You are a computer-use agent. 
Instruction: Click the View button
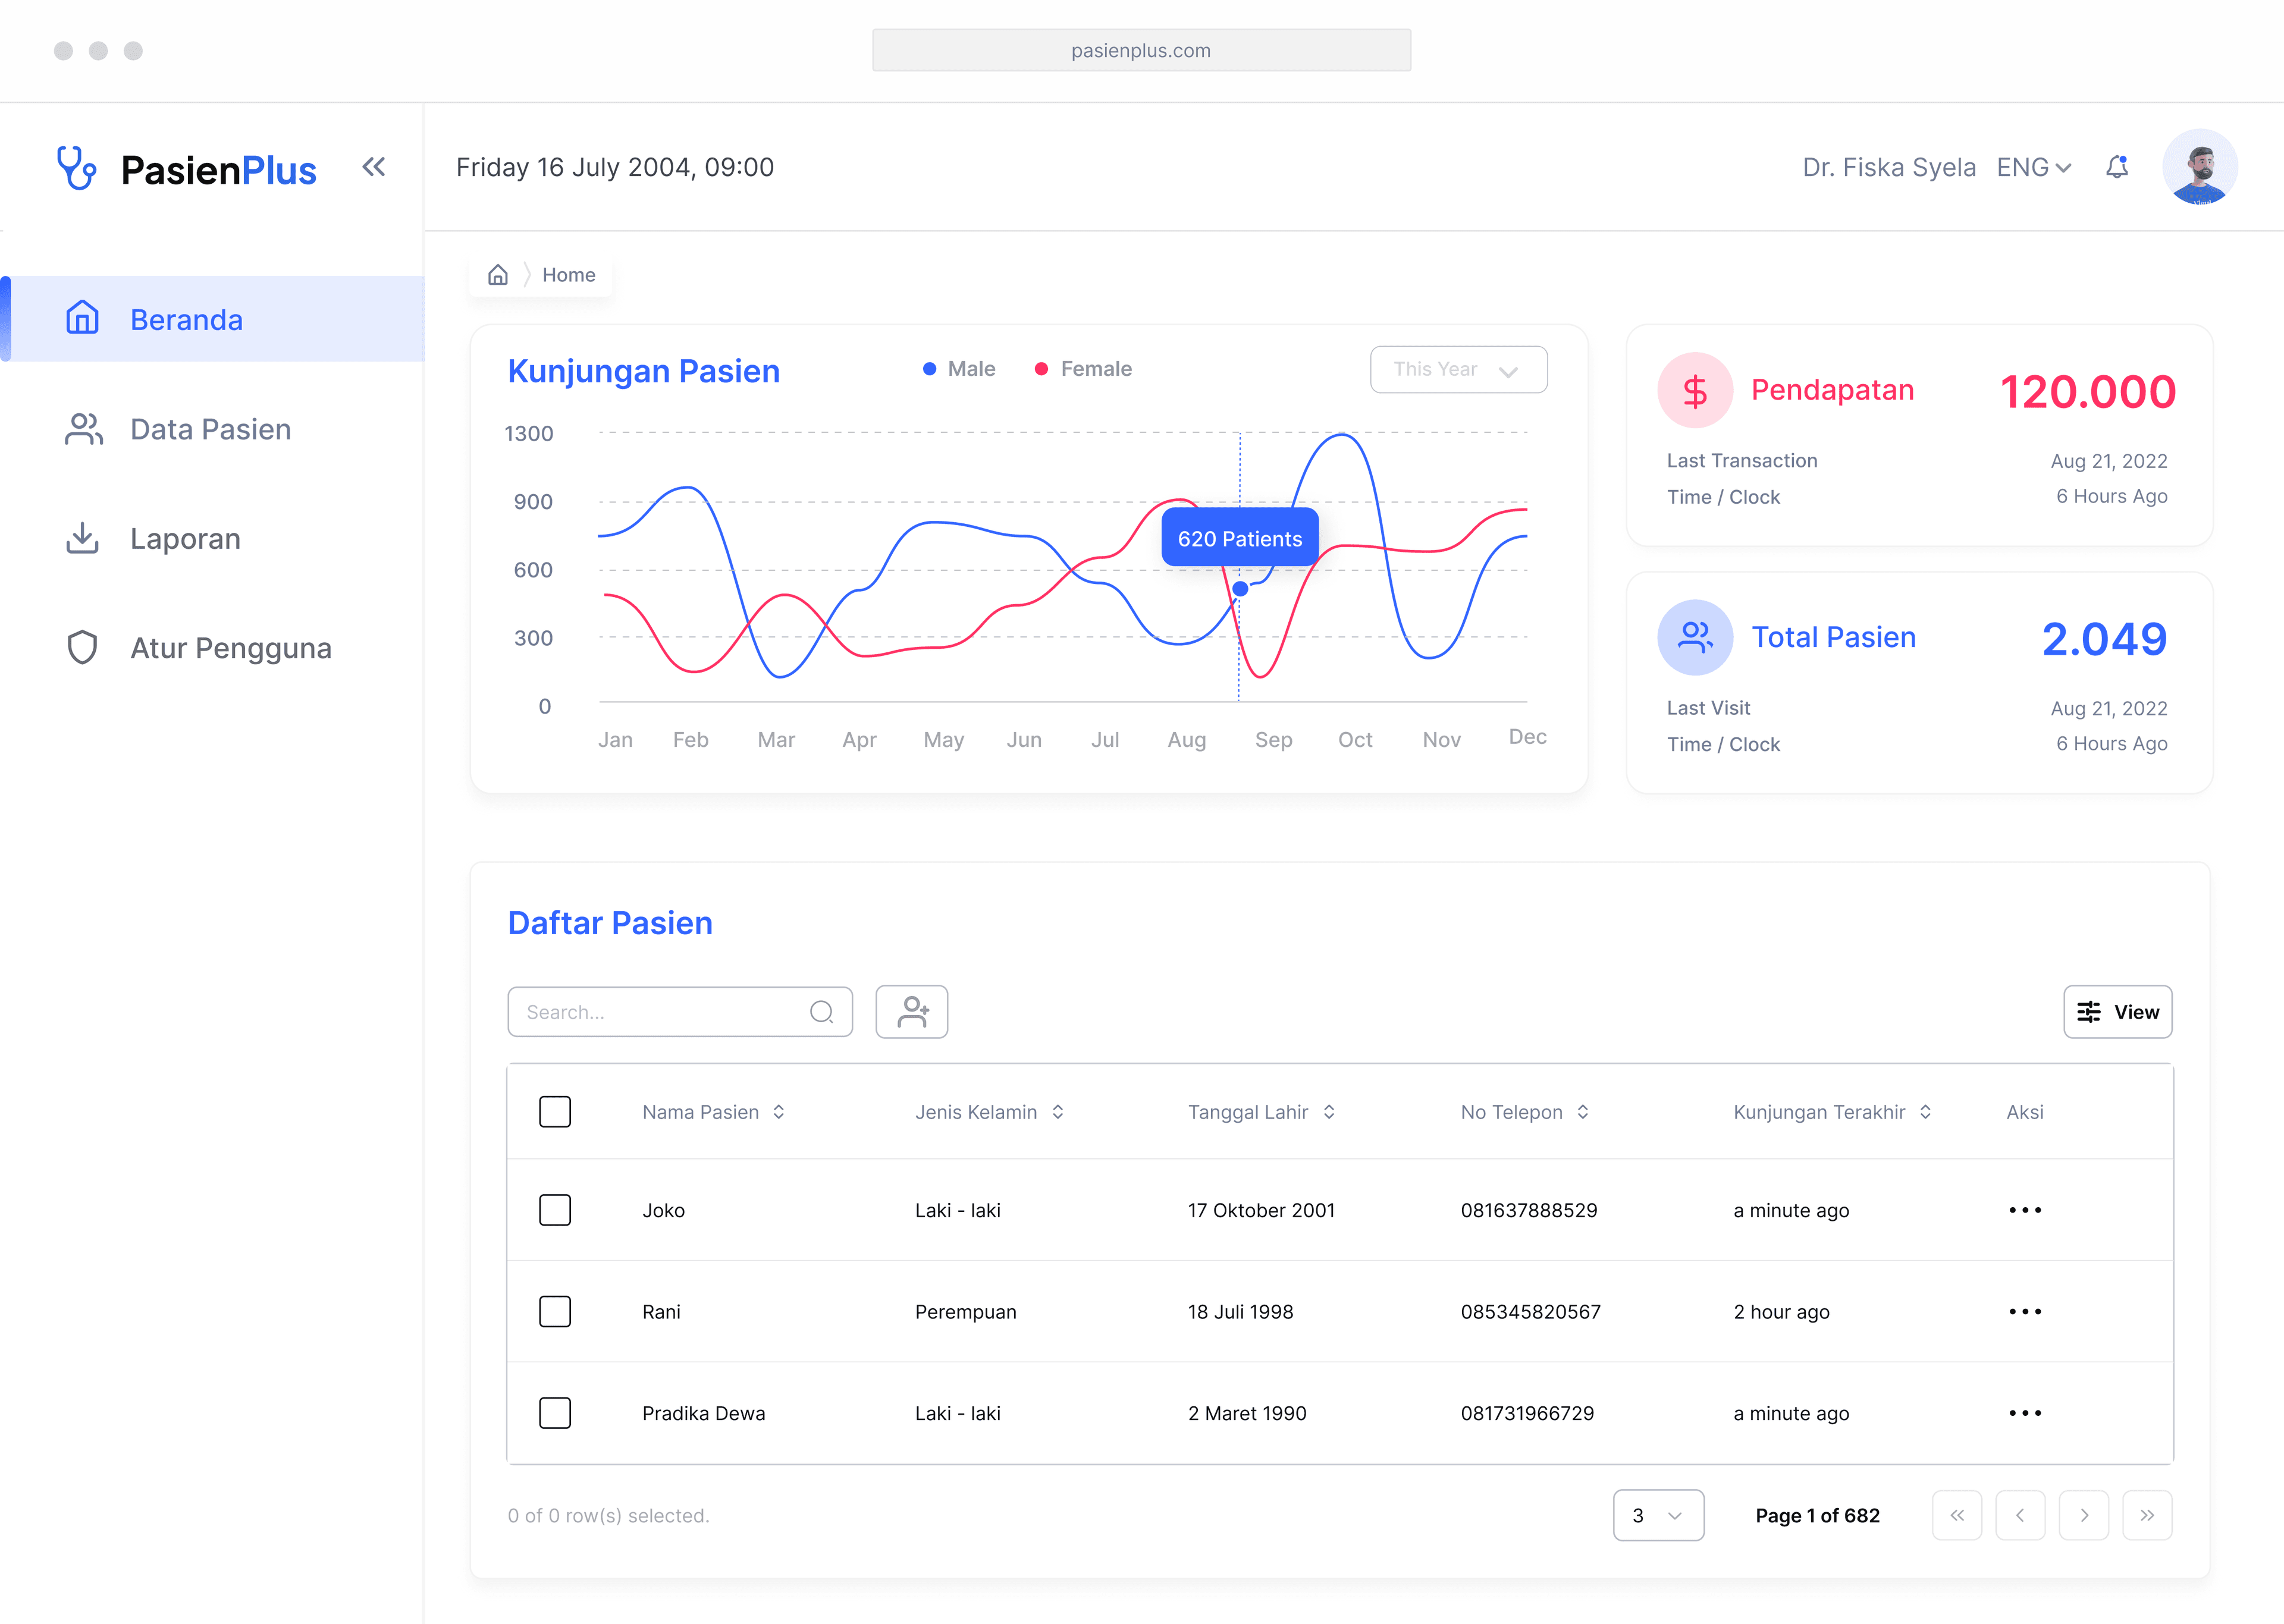pyautogui.click(x=2117, y=1012)
